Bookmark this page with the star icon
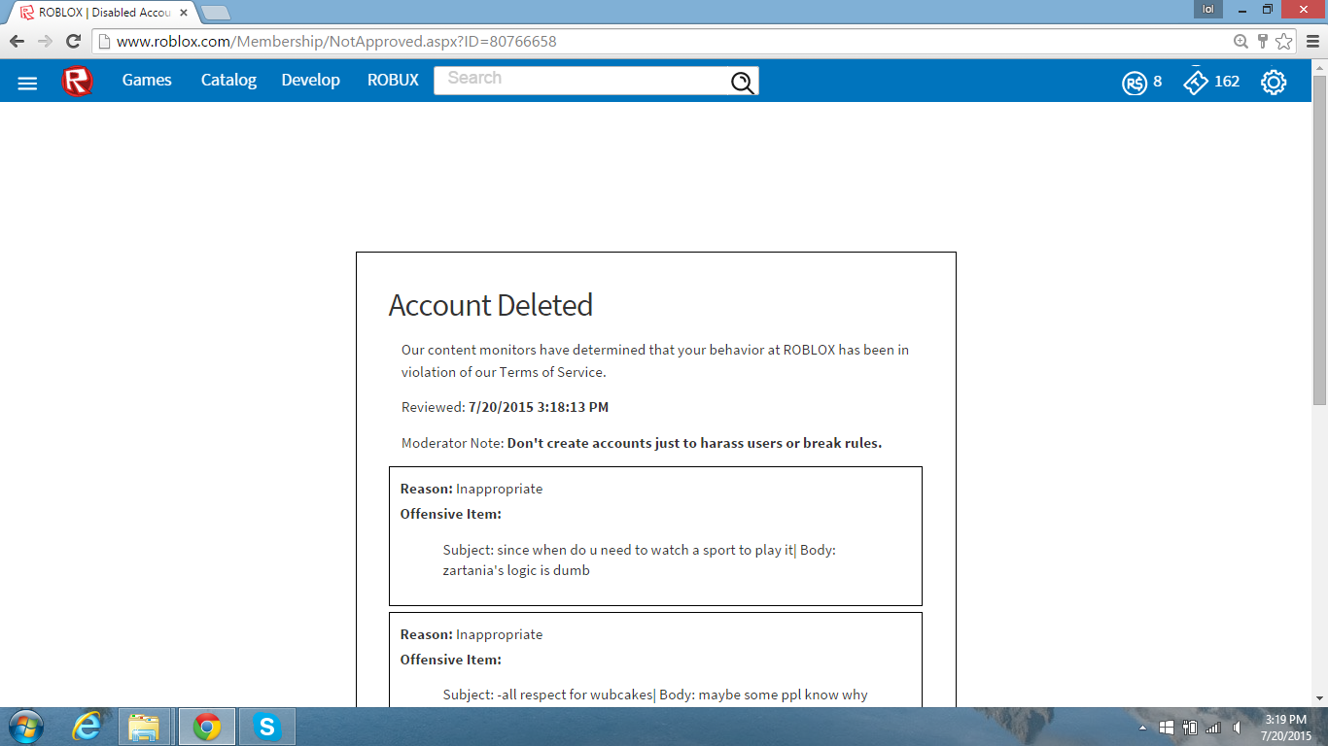This screenshot has height=746, width=1328. [1284, 42]
